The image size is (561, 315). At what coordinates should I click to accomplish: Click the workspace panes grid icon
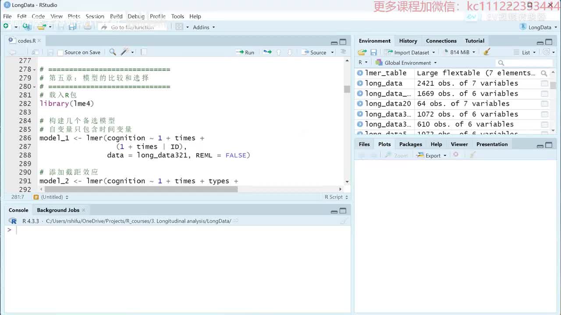179,27
